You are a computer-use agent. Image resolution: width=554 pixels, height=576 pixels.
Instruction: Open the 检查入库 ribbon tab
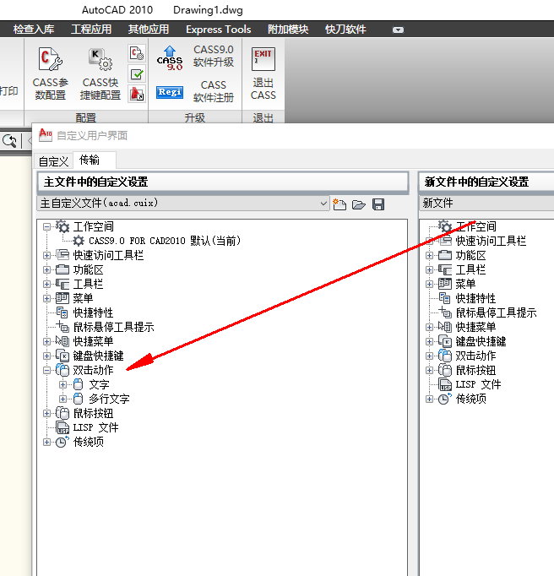pos(34,30)
